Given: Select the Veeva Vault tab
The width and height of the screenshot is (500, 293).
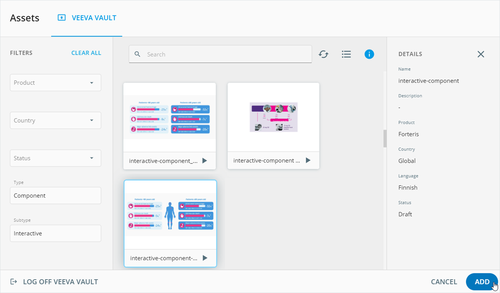Looking at the screenshot, I should [x=87, y=18].
